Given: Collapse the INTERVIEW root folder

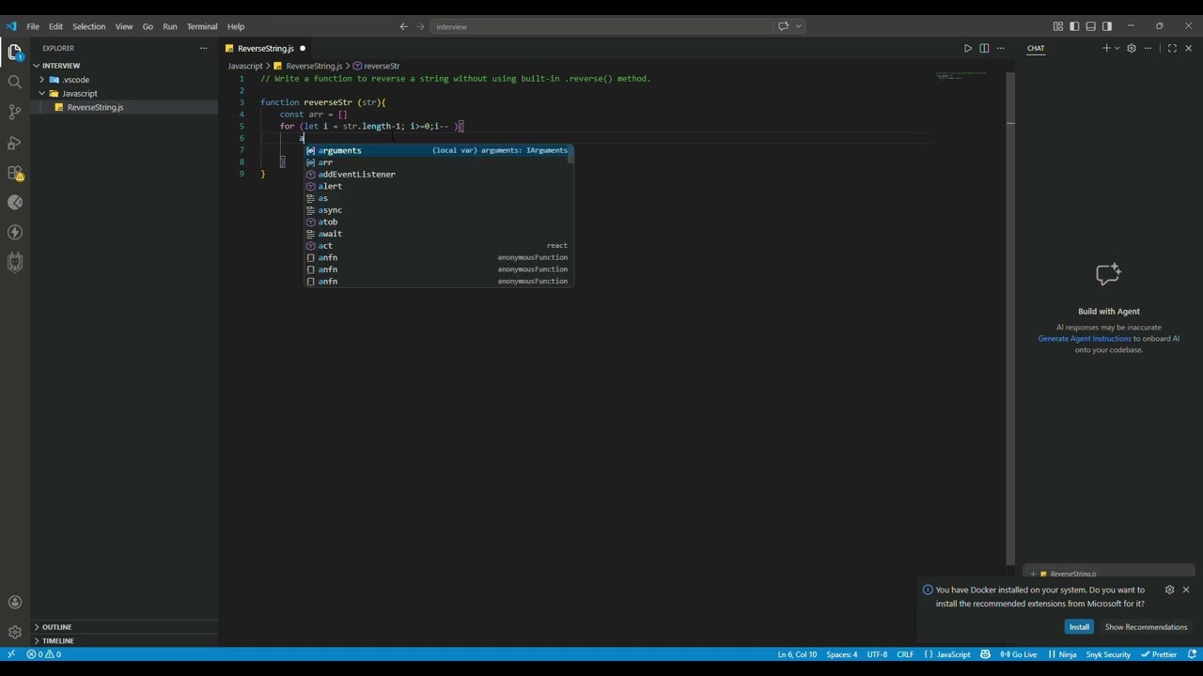Looking at the screenshot, I should point(124,66).
